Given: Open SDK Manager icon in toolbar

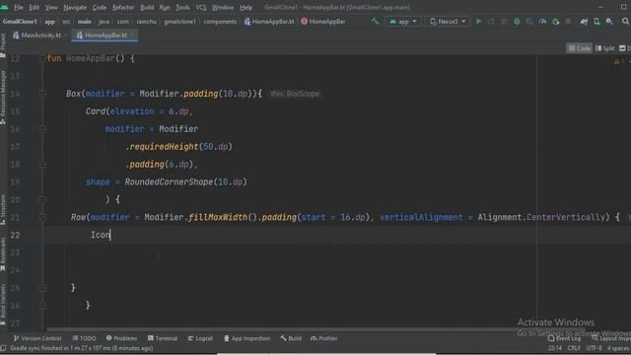Looking at the screenshot, I should tap(609, 22).
